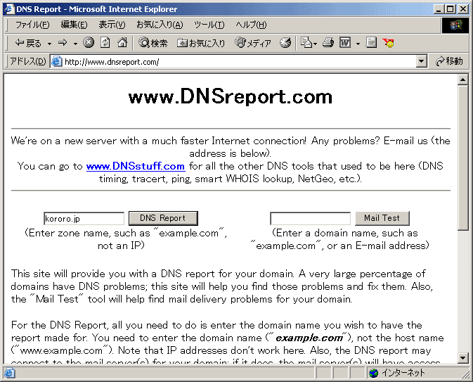Viewport: 473px width, 382px height.
Task: Click the IE icon in title bar
Action: point(9,8)
